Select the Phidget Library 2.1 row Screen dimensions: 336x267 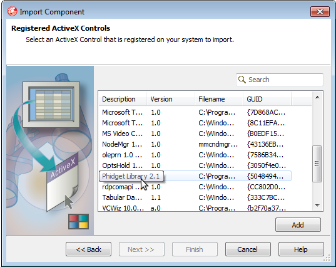[195, 176]
